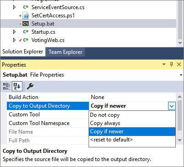Choose '<reset to default>' option
This screenshot has height=167, width=184.
132,140
